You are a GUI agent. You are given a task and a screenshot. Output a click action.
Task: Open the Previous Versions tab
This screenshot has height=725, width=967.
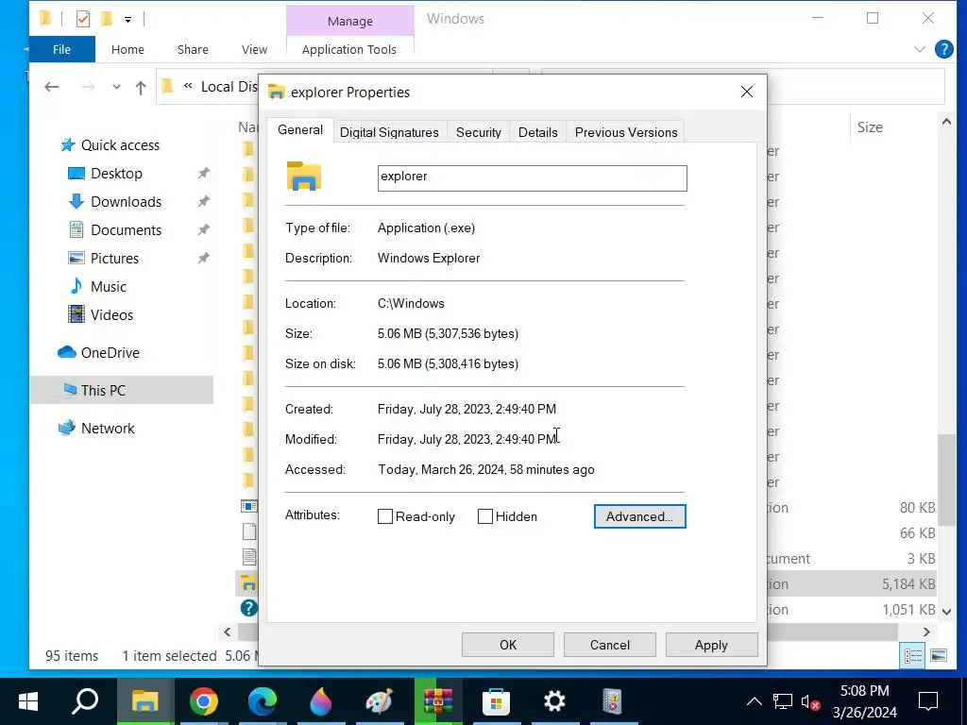click(x=626, y=132)
